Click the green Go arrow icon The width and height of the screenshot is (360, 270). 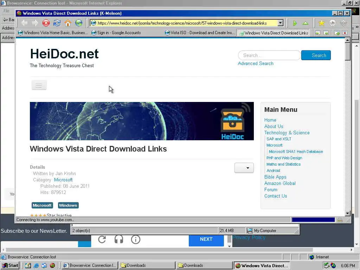click(295, 23)
